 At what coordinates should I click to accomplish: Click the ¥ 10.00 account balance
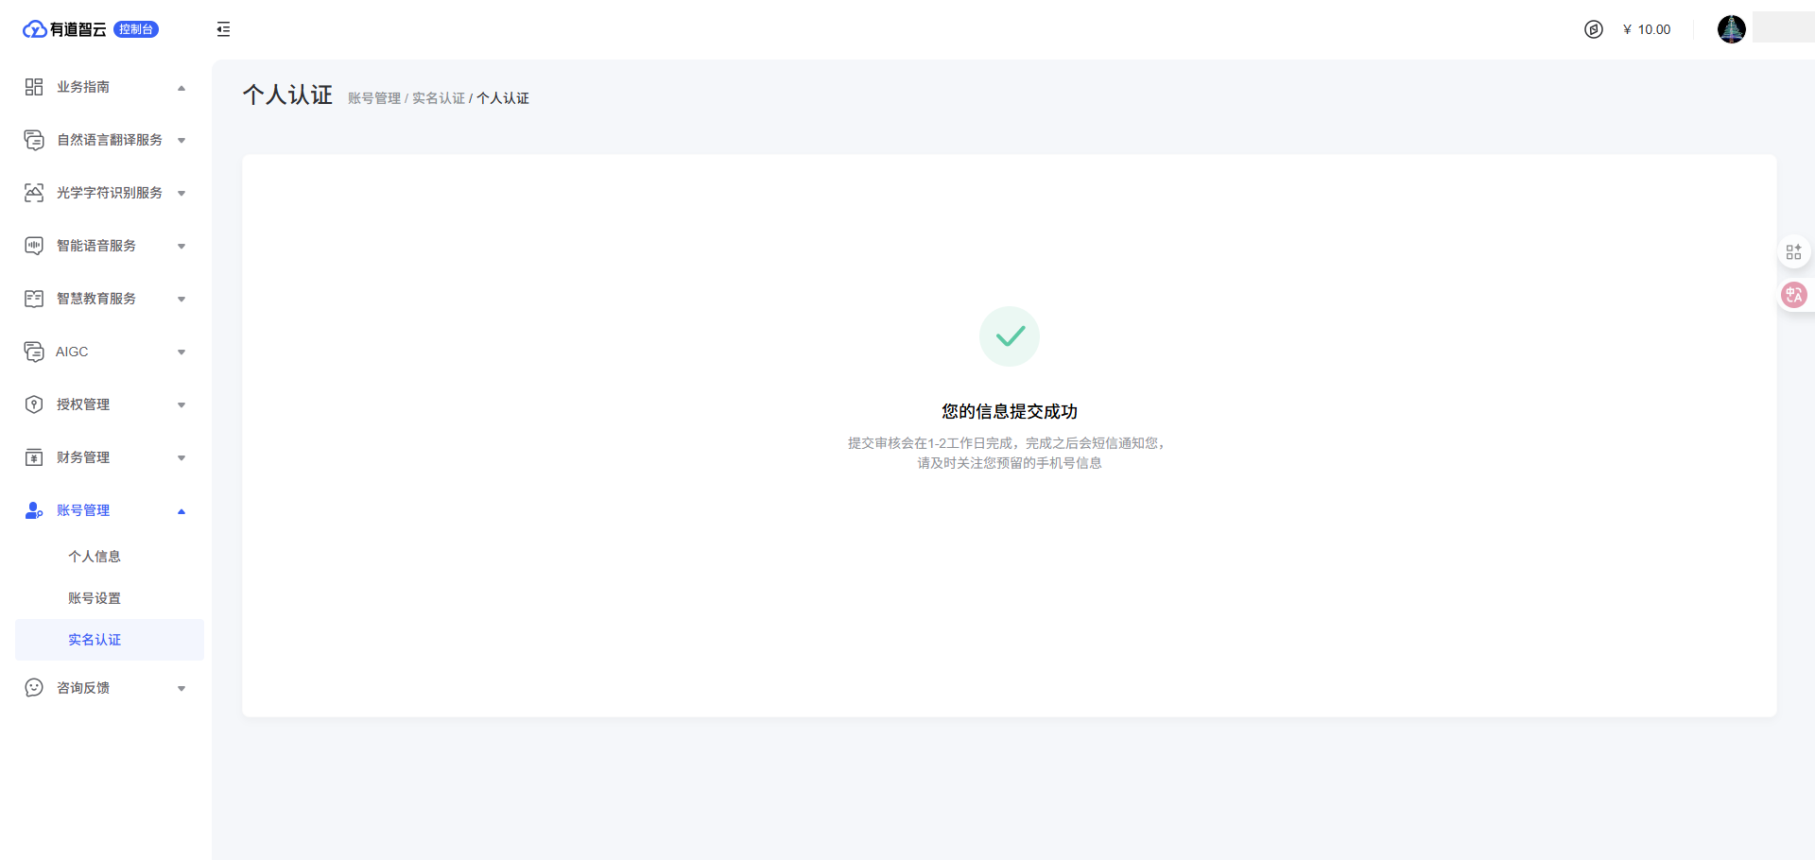click(x=1647, y=29)
